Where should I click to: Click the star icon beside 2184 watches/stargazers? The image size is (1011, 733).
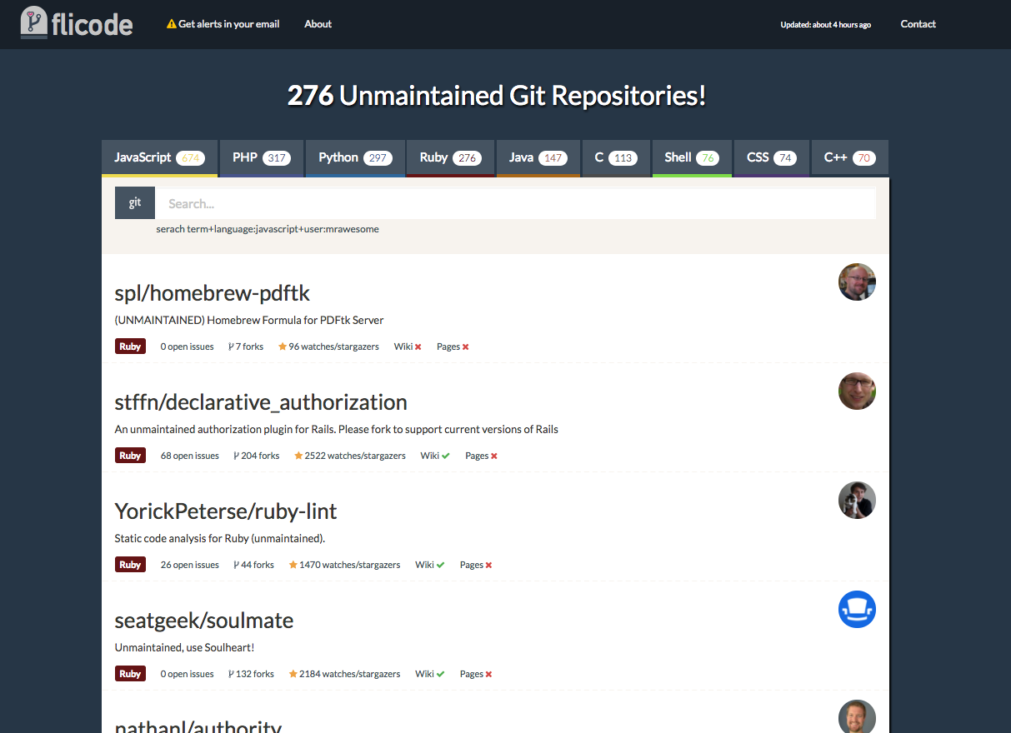[293, 674]
